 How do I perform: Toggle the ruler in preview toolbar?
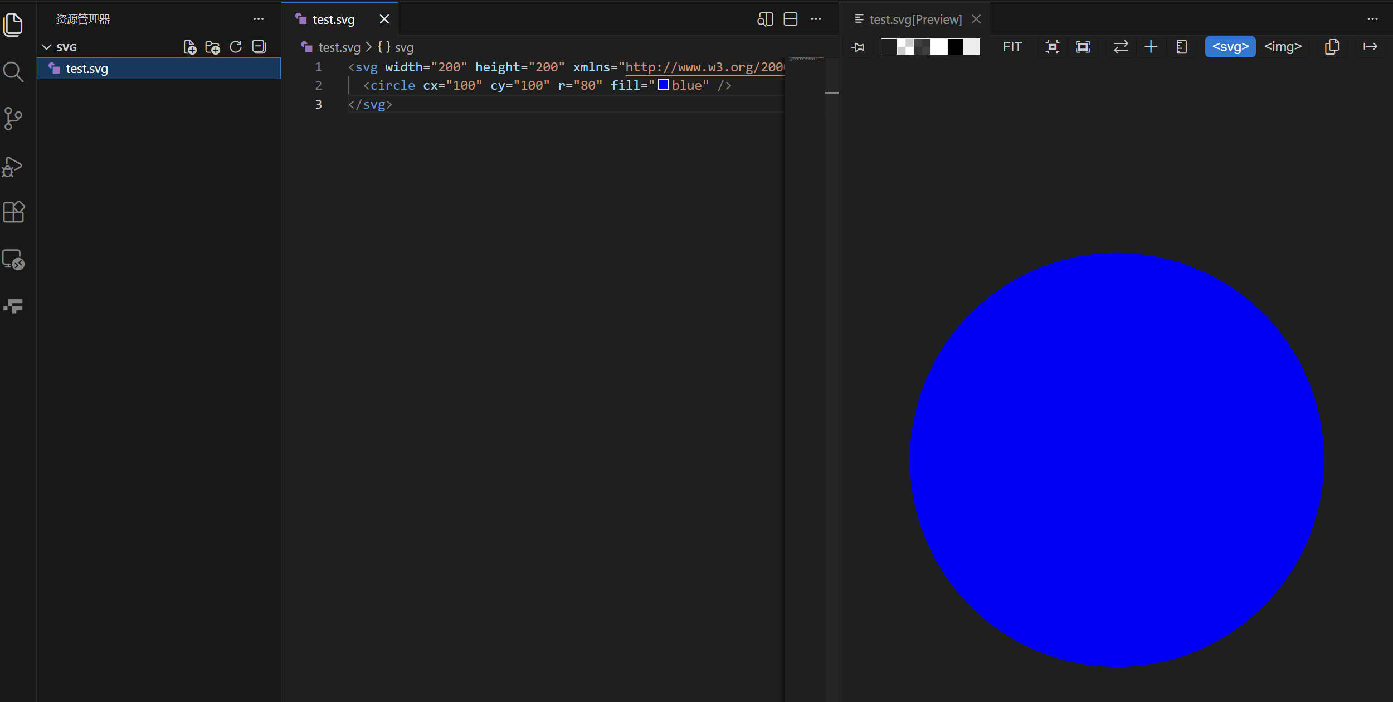pyautogui.click(x=1181, y=47)
